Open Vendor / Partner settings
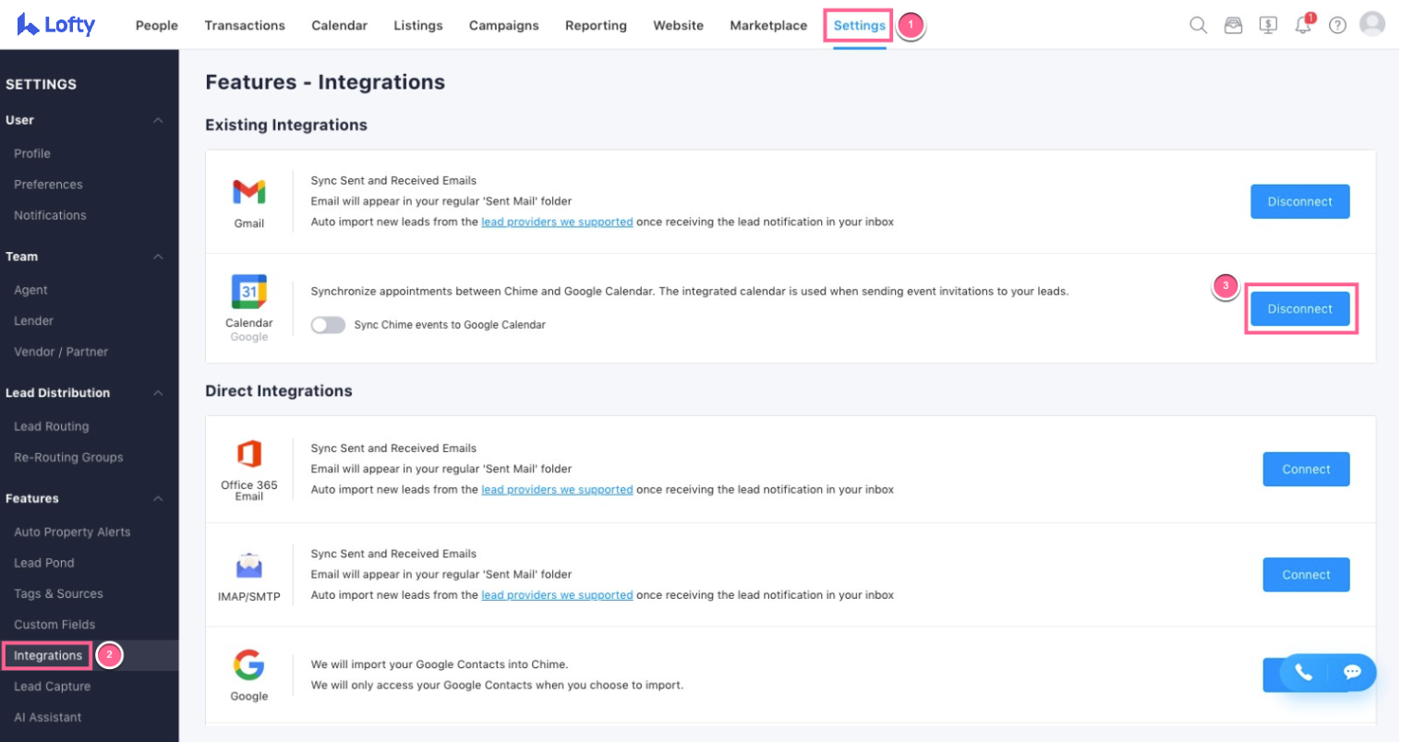 point(61,352)
